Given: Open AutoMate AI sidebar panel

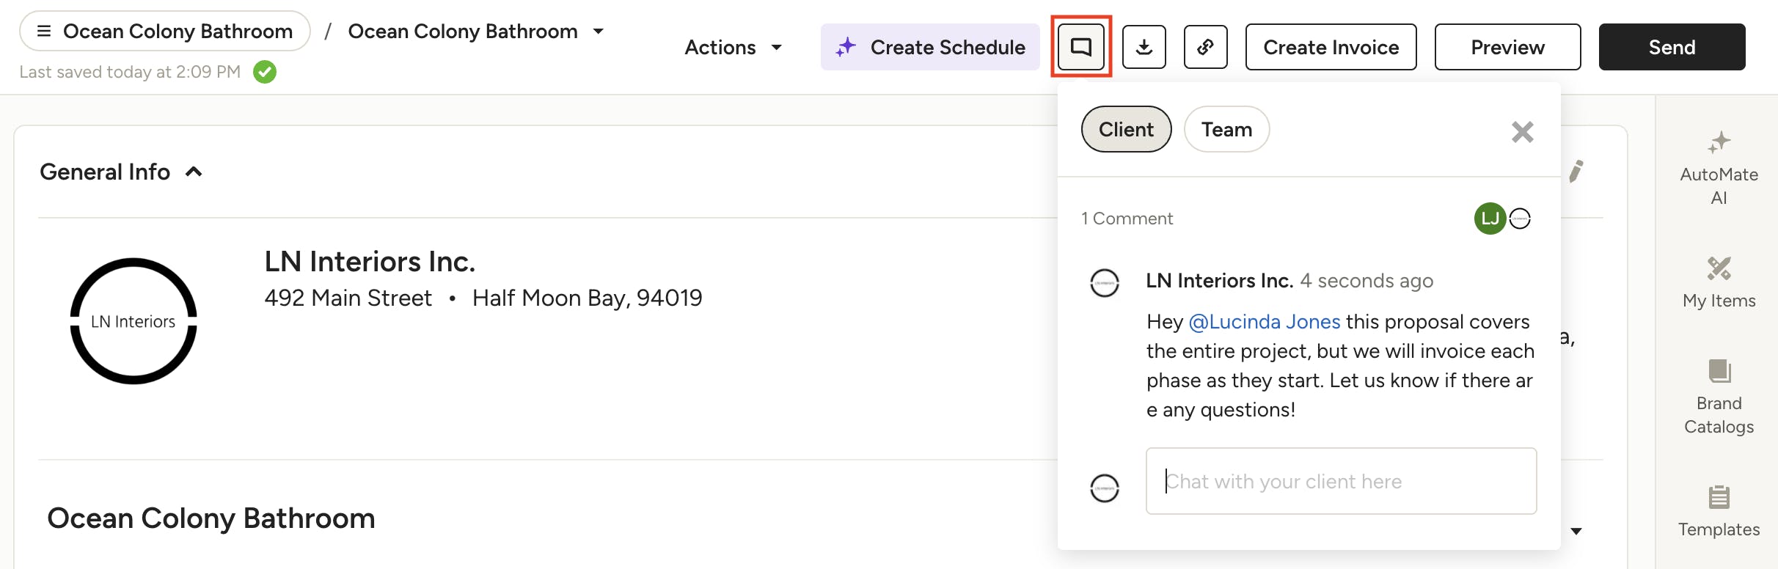Looking at the screenshot, I should pyautogui.click(x=1719, y=167).
